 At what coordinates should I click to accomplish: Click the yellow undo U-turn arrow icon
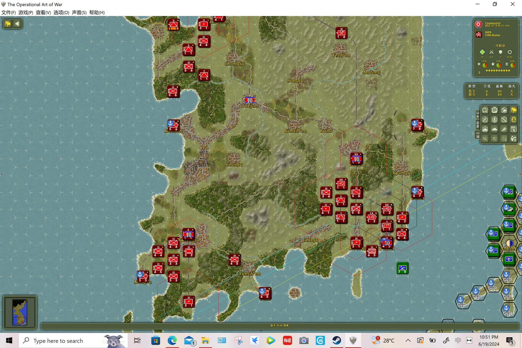514,120
